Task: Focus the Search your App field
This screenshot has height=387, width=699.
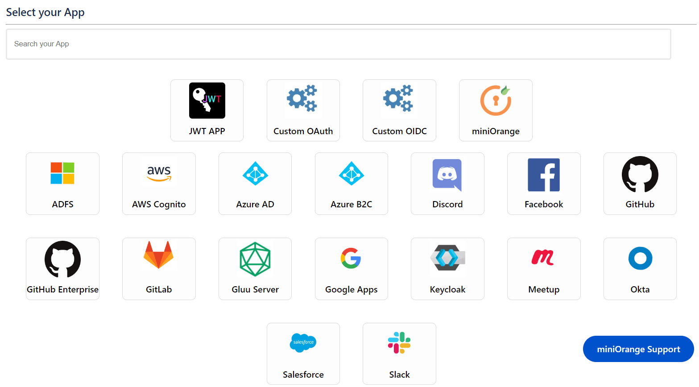Action: coord(339,44)
